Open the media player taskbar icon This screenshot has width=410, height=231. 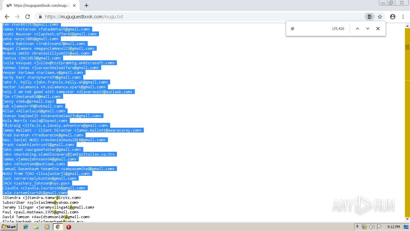tap(47, 227)
